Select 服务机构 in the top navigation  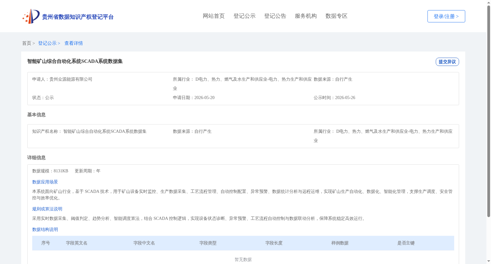coord(306,16)
